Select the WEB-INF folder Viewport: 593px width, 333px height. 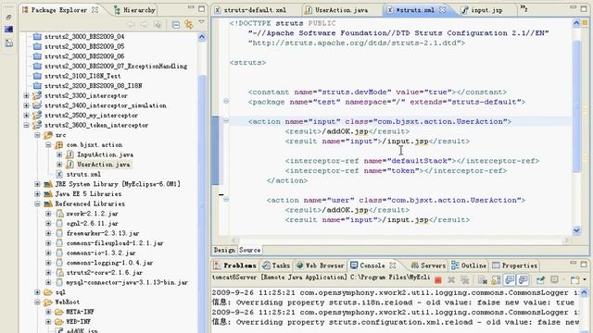[x=78, y=322]
